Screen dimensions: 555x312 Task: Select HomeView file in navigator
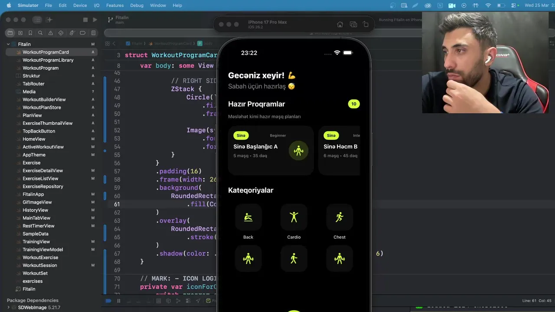51,139
